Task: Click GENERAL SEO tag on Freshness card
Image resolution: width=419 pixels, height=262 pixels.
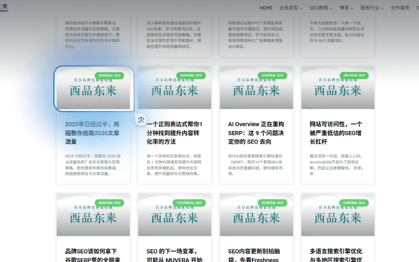Action: tap(272, 203)
